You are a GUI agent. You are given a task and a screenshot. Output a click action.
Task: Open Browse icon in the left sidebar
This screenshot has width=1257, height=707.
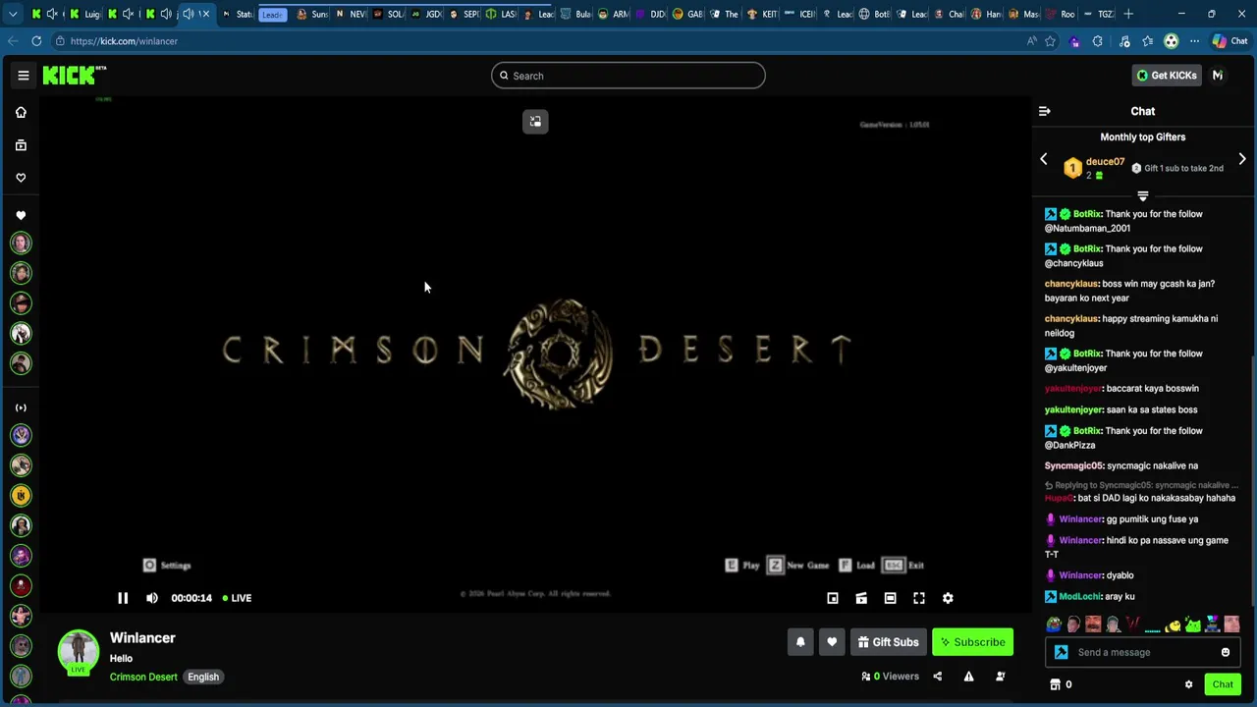click(x=21, y=145)
